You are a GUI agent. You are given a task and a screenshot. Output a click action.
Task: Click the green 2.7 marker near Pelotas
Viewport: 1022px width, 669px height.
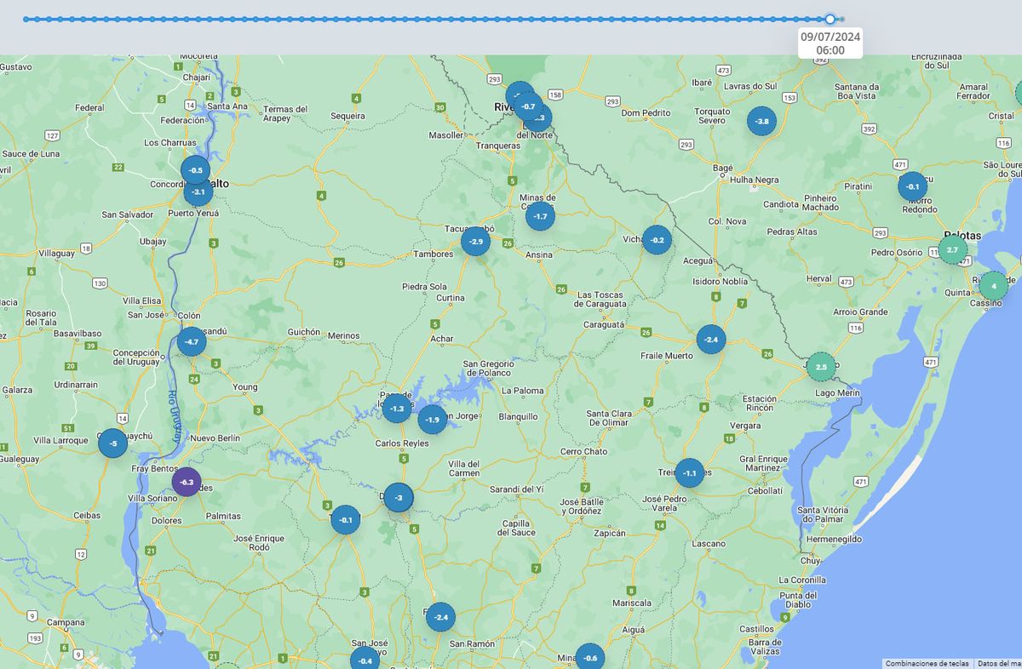[952, 249]
